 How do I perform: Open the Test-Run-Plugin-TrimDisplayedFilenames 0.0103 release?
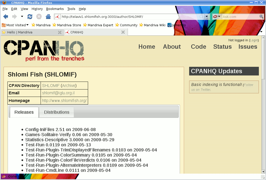[x=76, y=150]
